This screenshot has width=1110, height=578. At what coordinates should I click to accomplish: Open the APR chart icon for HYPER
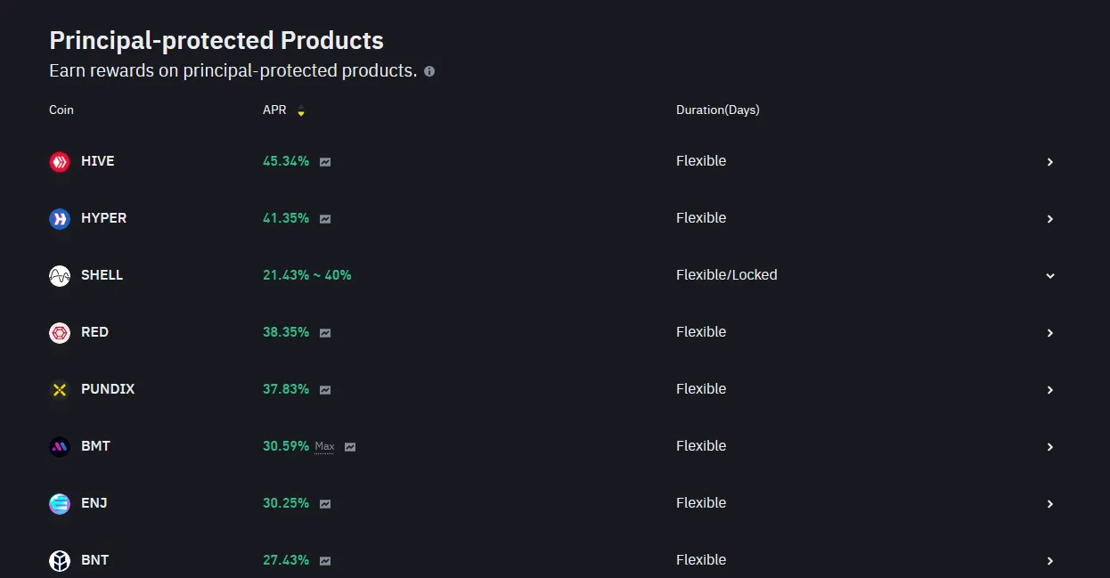[x=325, y=219]
